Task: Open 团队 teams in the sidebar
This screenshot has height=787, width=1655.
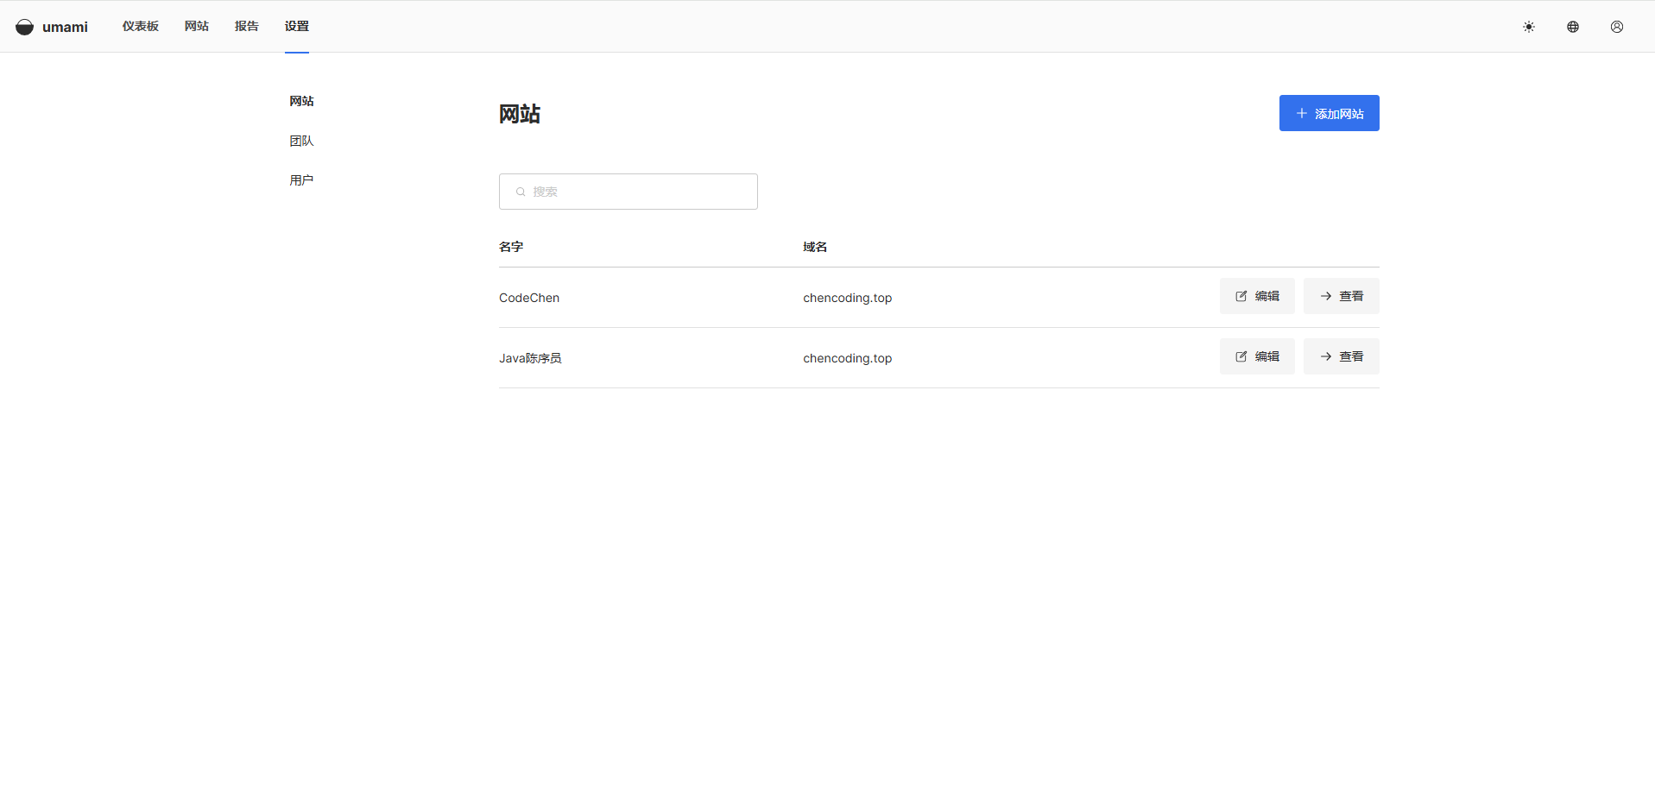Action: [301, 141]
